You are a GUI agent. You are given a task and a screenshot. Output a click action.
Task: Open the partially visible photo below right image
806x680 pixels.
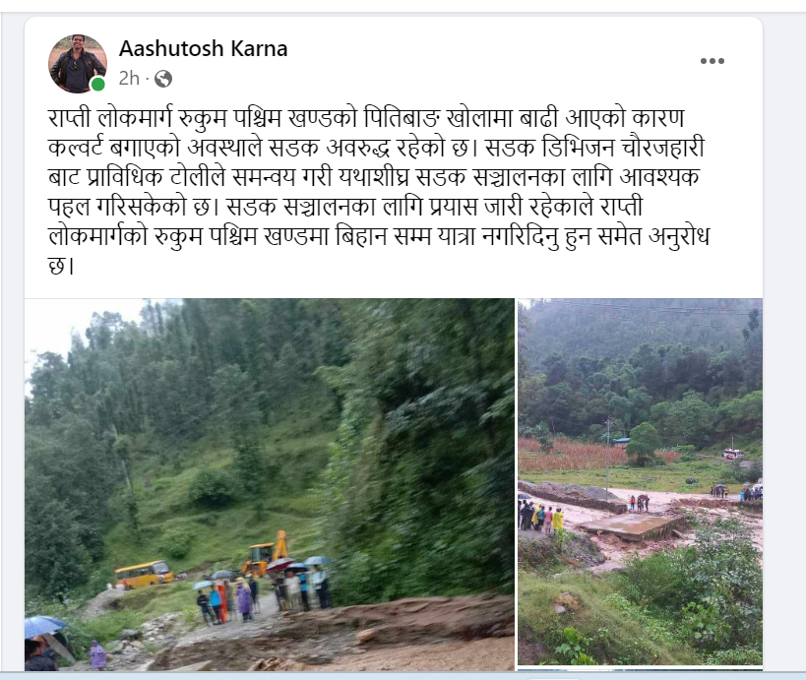640,669
